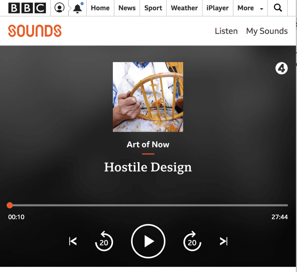Screen dimensions: 297x272
Task: Click the elapsed time 00:10
Action: pyautogui.click(x=16, y=217)
